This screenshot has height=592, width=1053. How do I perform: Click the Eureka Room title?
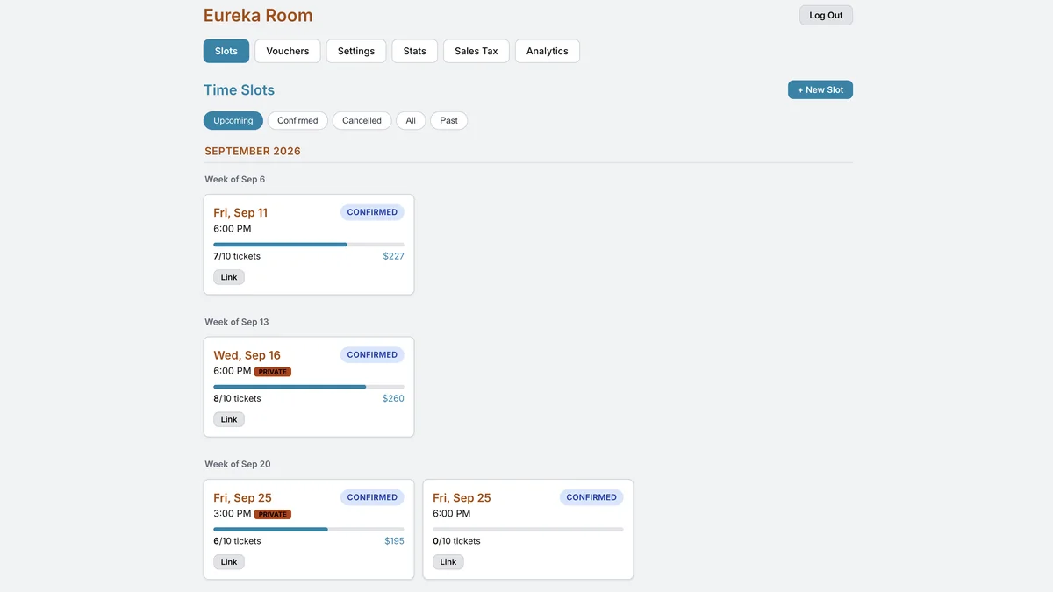[258, 15]
